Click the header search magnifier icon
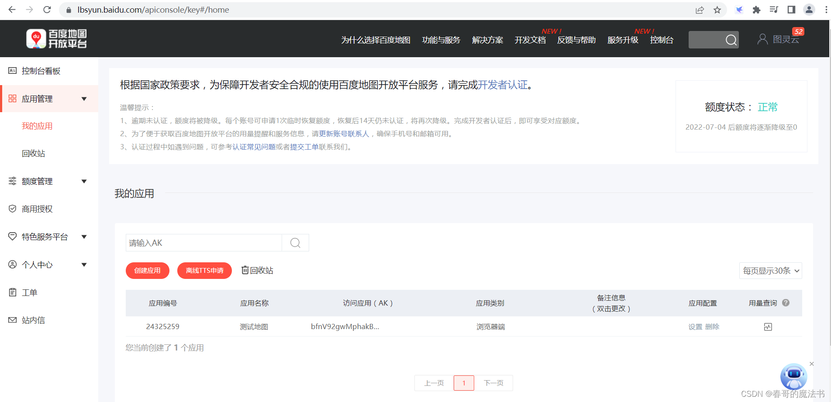831x402 pixels. click(x=731, y=40)
